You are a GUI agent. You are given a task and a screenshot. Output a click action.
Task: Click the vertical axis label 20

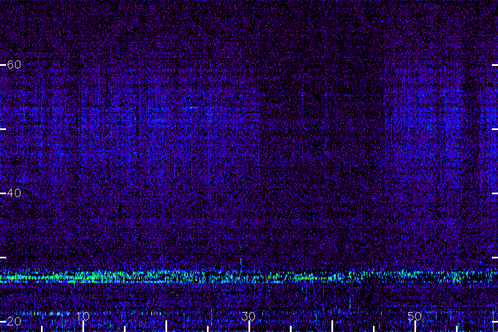click(14, 321)
